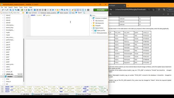Open a new browser tab with plus icon
This screenshot has width=174, height=98.
128,5
